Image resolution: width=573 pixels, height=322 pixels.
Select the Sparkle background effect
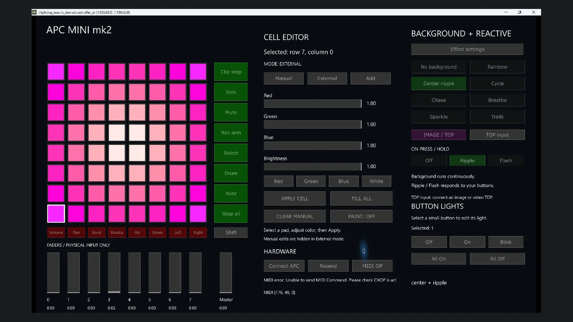[x=439, y=117]
